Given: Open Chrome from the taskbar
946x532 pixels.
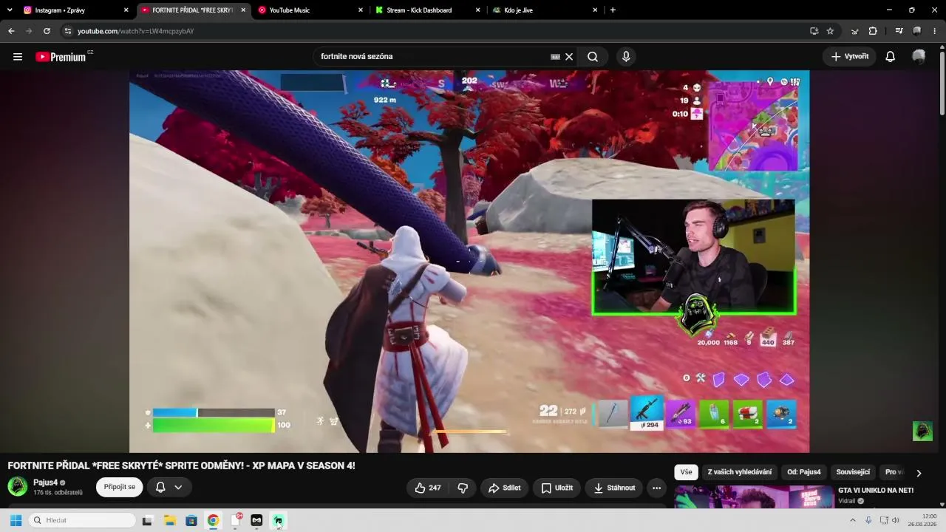Looking at the screenshot, I should (213, 520).
